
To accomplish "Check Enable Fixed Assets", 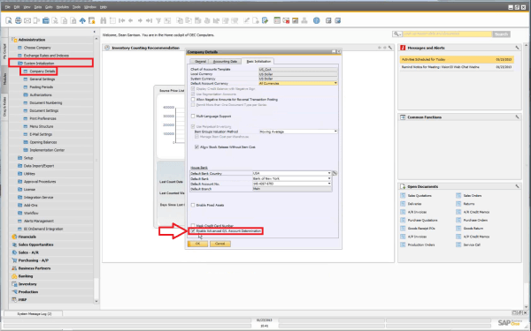I will pos(193,205).
